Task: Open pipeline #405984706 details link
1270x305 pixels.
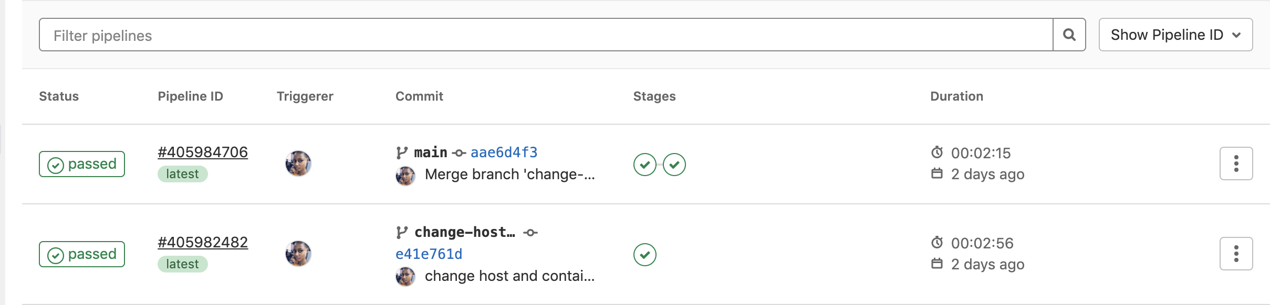Action: point(203,151)
